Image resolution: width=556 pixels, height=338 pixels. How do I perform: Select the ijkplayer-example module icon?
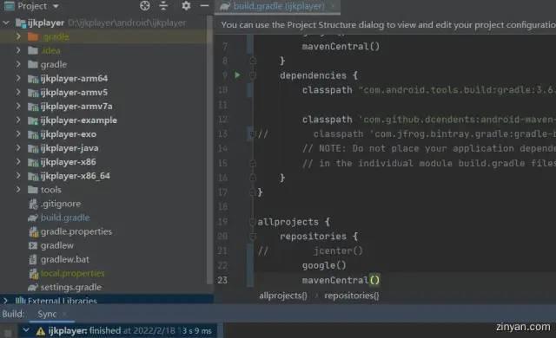[x=33, y=120]
